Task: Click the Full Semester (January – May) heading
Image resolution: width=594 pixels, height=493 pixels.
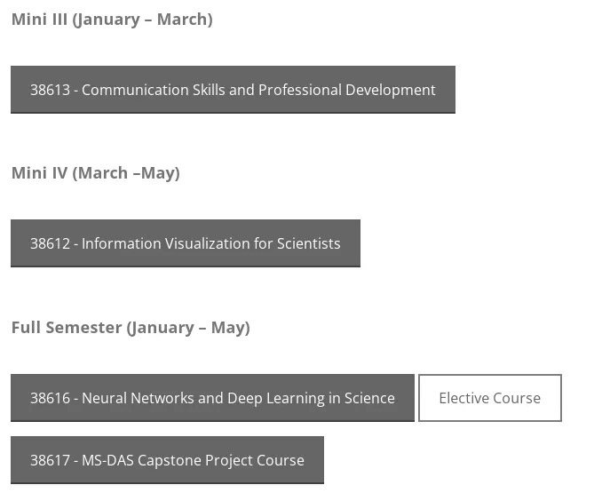Action: pos(131,328)
